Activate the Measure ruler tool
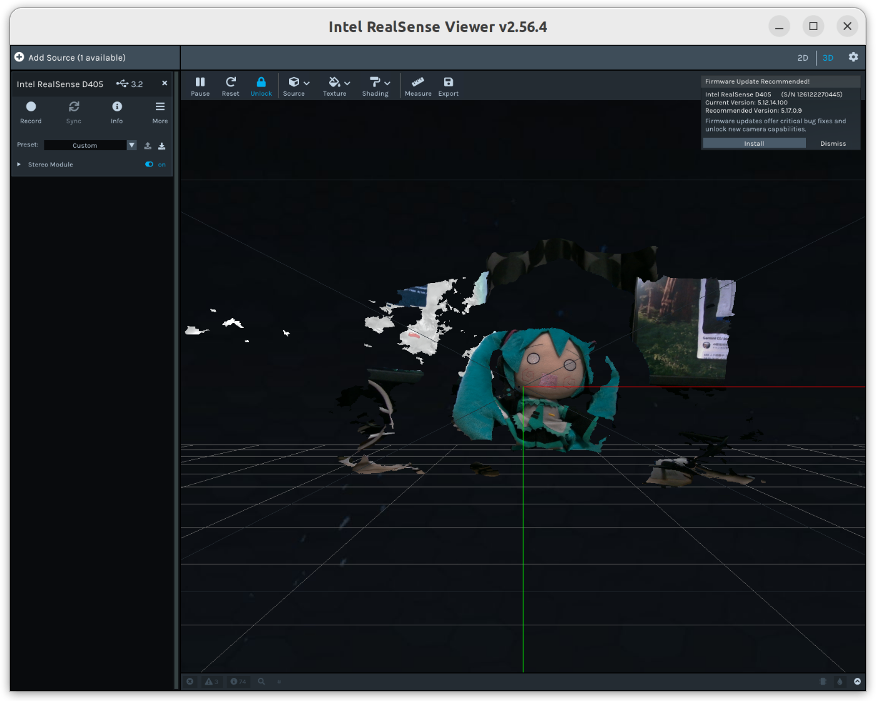 pos(418,86)
